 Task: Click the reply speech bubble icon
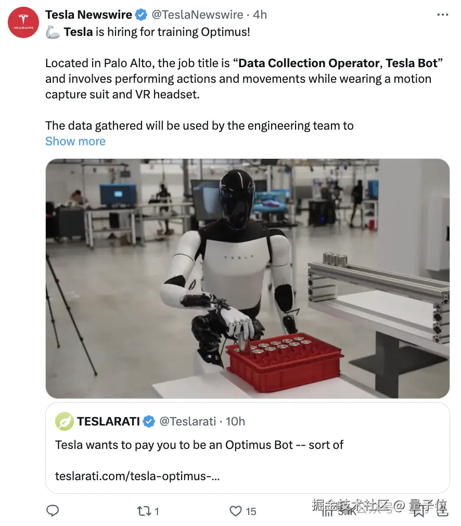pos(53,510)
